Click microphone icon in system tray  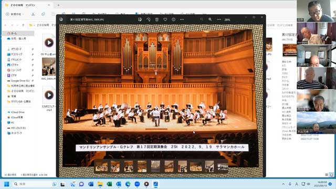click(x=290, y=184)
